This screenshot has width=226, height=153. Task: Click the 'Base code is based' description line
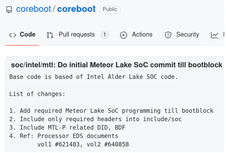tap(94, 77)
